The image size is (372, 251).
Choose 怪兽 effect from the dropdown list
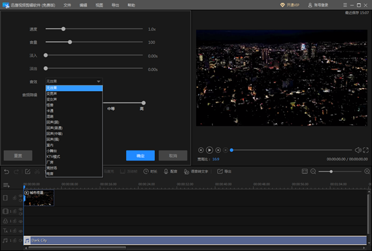coord(74,105)
